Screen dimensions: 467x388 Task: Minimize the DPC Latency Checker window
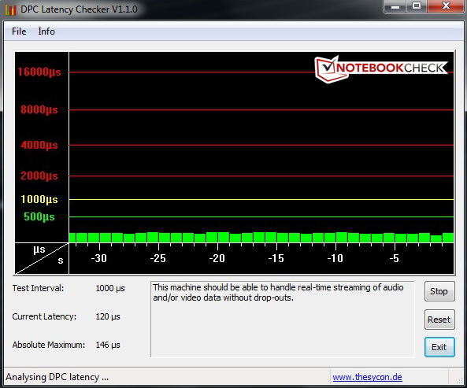[395, 6]
